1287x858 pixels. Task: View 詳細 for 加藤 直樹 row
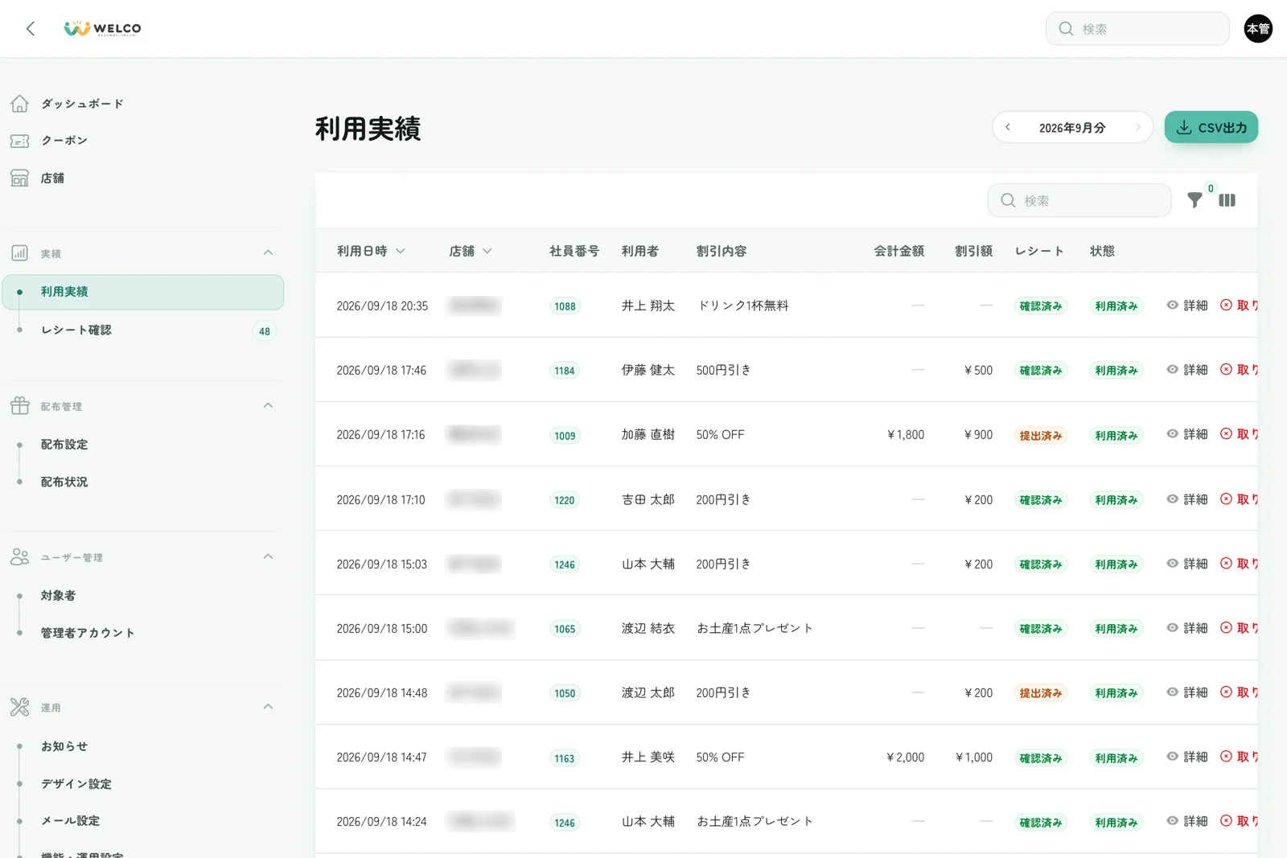click(x=1187, y=434)
